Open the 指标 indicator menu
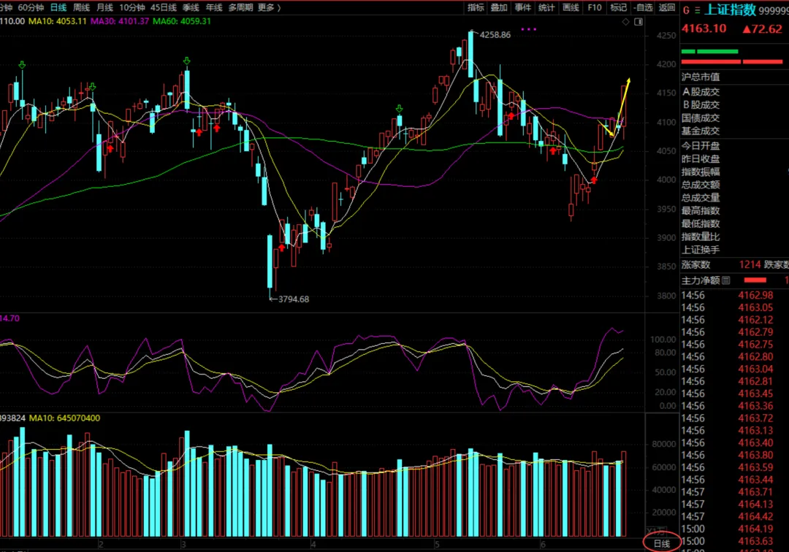 tap(476, 7)
